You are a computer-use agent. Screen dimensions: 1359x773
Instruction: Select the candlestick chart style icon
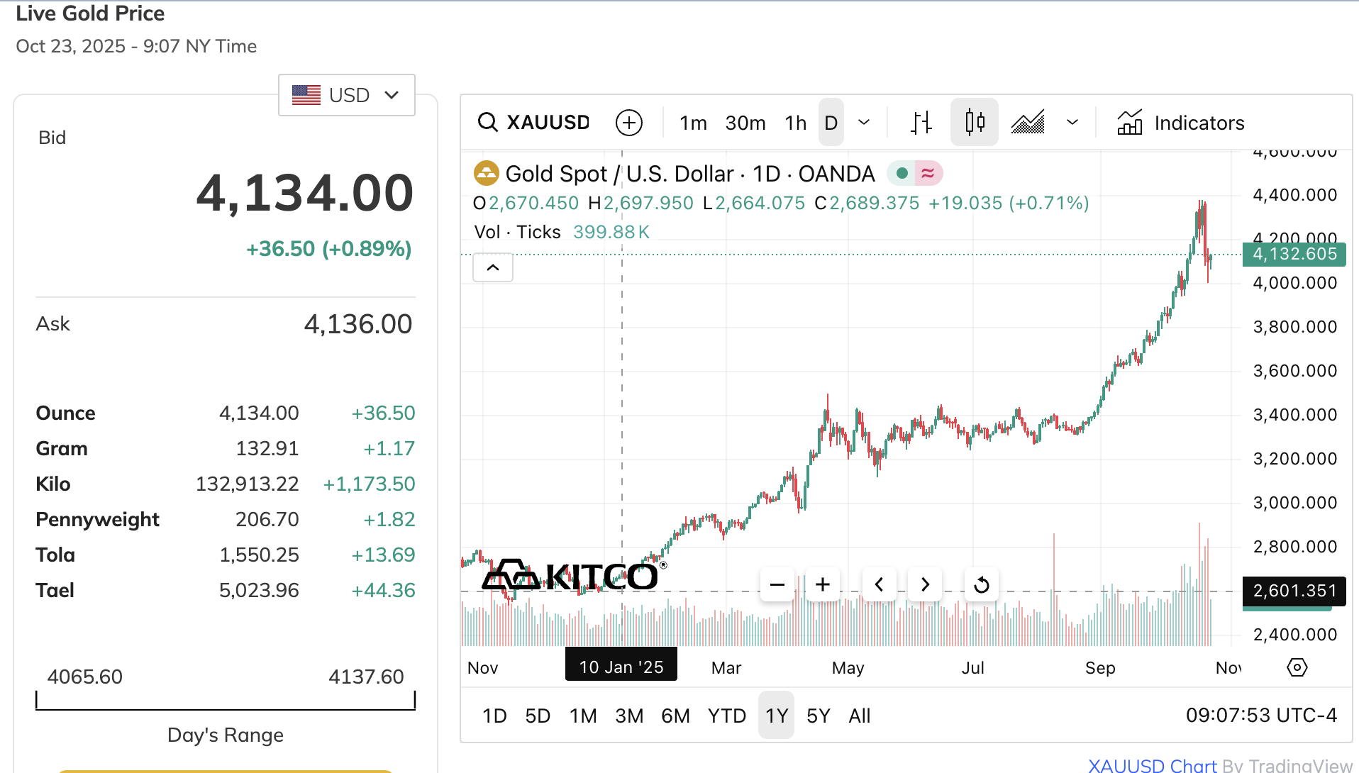point(975,123)
